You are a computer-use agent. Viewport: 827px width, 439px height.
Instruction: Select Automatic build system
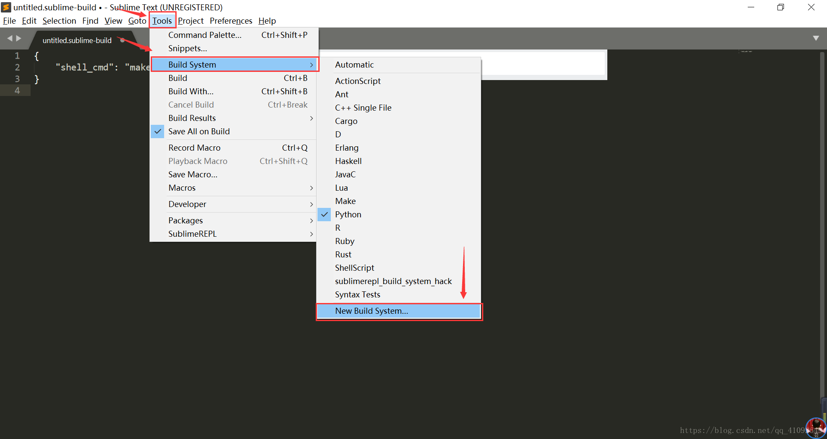coord(399,65)
